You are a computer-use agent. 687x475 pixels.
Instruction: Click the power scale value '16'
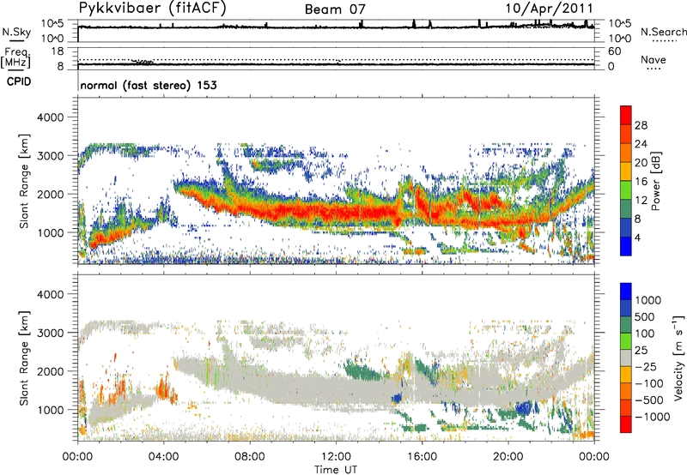pyautogui.click(x=641, y=182)
